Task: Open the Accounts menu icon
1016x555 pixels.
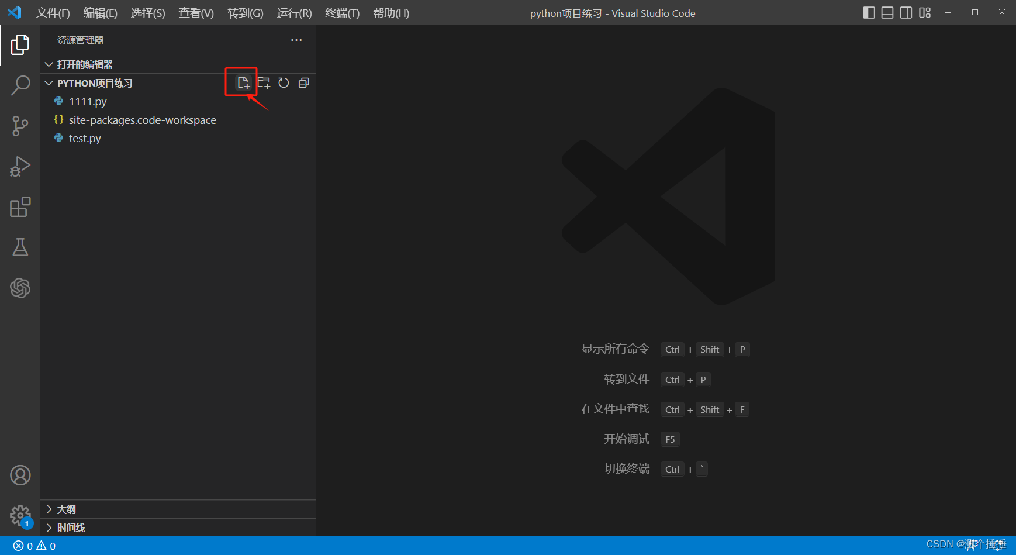Action: coord(20,475)
